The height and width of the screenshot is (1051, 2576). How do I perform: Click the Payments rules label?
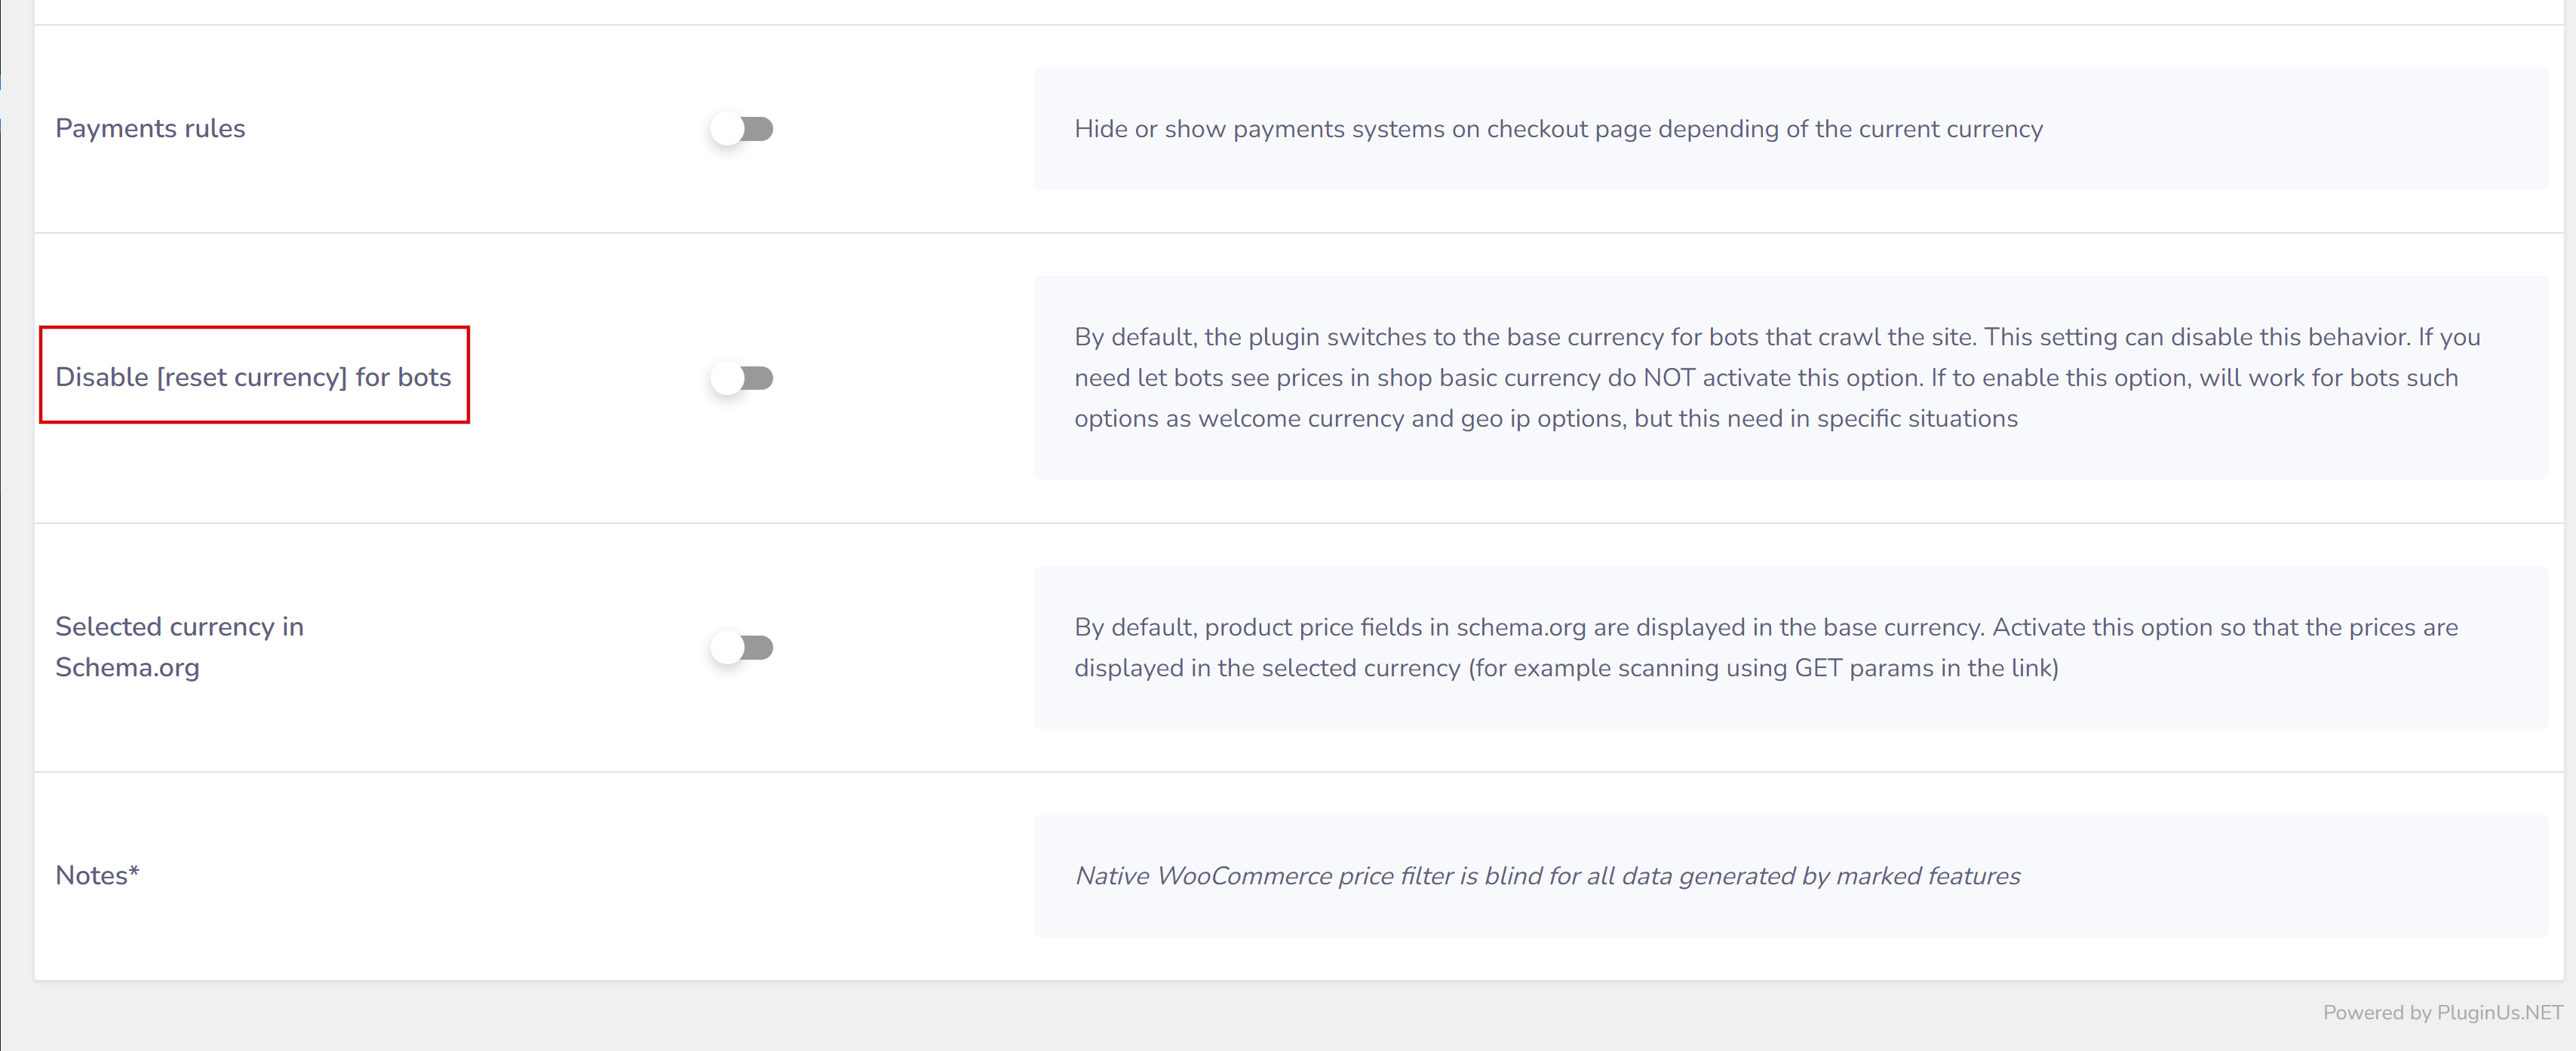point(150,129)
